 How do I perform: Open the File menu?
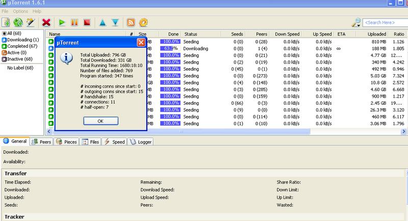(x=5, y=11)
